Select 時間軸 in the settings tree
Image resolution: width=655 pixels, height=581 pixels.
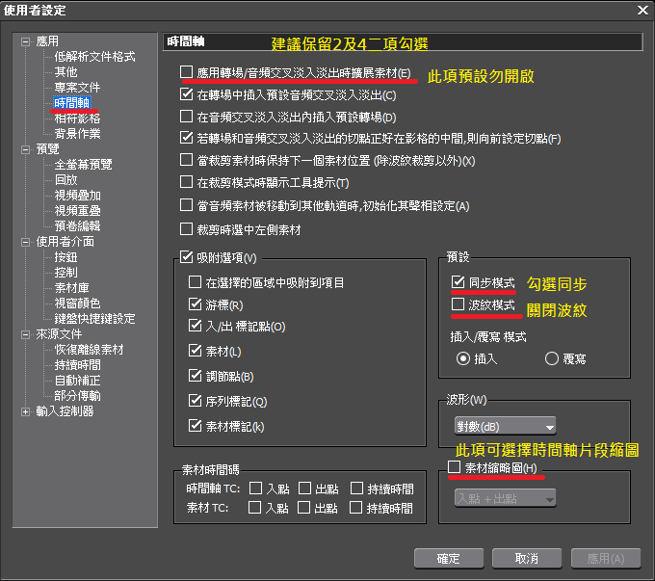tap(71, 103)
